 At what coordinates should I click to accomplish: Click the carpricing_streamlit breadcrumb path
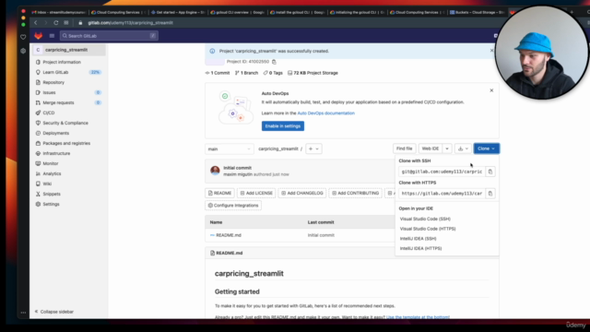[x=278, y=149]
